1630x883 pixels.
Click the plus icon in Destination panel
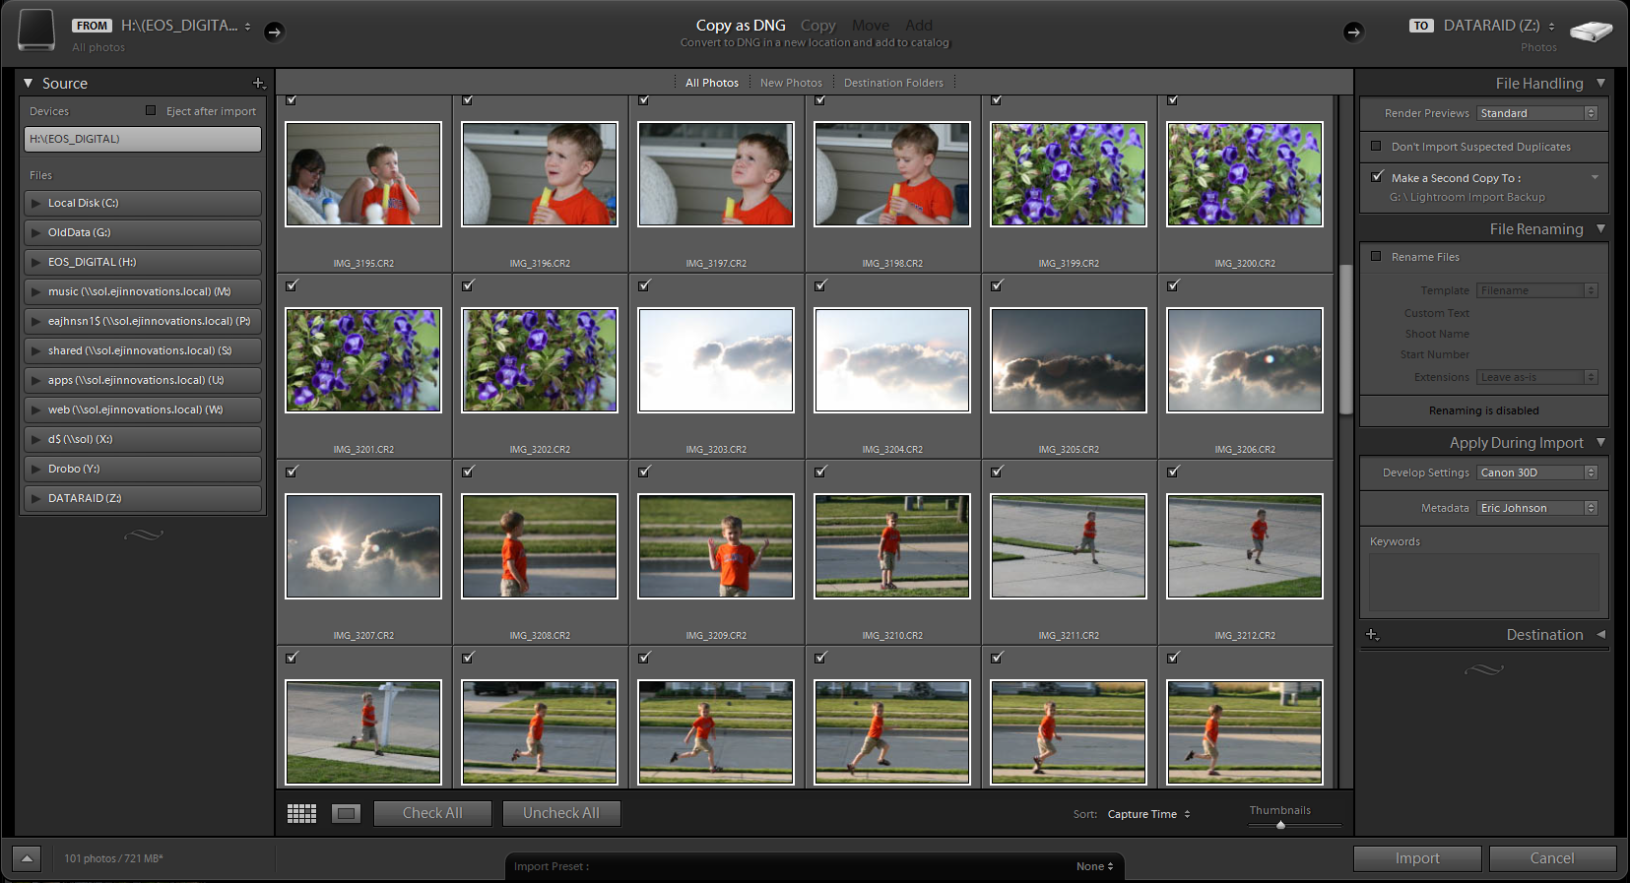pos(1372,635)
